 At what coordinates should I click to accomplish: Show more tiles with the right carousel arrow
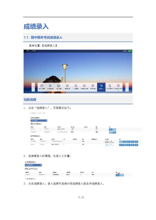(127, 87)
